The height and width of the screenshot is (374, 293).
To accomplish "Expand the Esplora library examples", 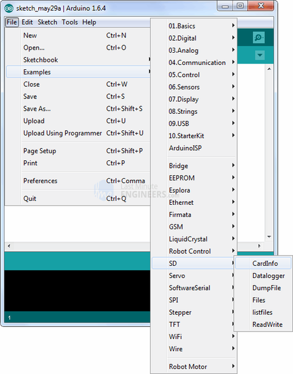I will point(194,190).
